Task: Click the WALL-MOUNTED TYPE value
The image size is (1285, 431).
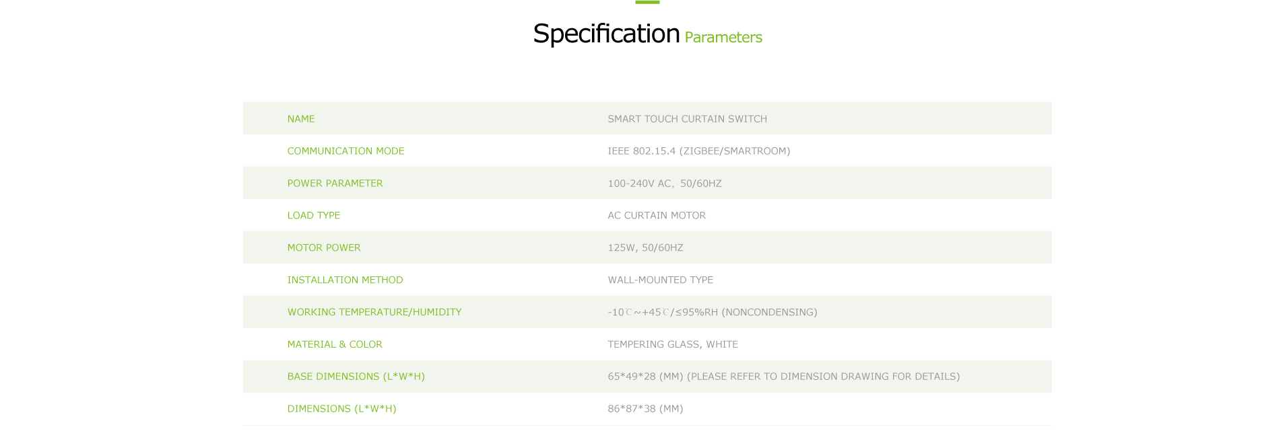Action: 661,280
